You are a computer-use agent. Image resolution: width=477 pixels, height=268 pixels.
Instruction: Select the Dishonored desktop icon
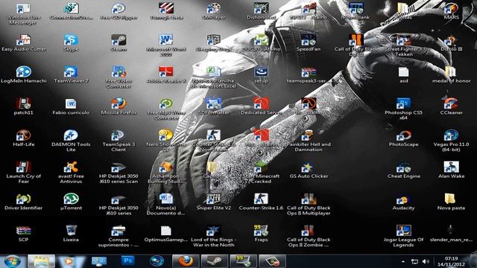261,9
